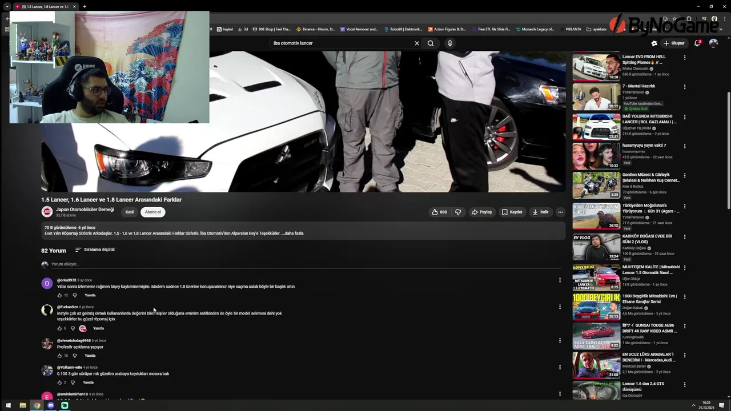The width and height of the screenshot is (731, 411).
Task: Open options for 7 - Mental Hazırlık suggestion
Action: pyautogui.click(x=685, y=87)
